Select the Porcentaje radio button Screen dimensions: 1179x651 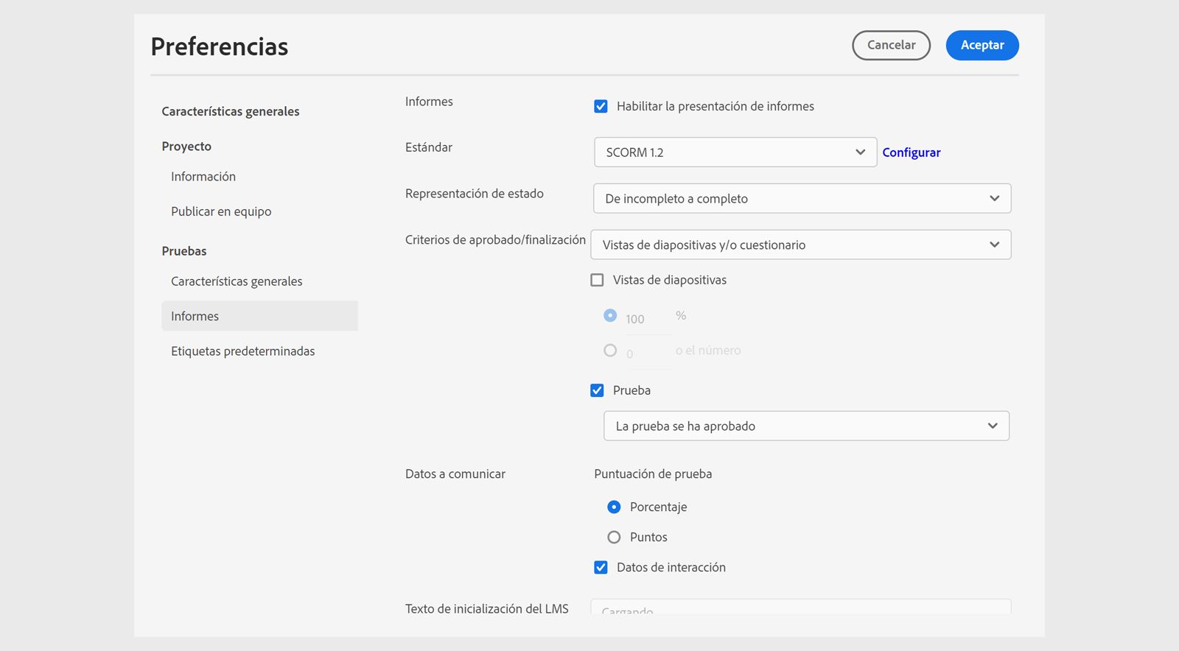tap(614, 507)
